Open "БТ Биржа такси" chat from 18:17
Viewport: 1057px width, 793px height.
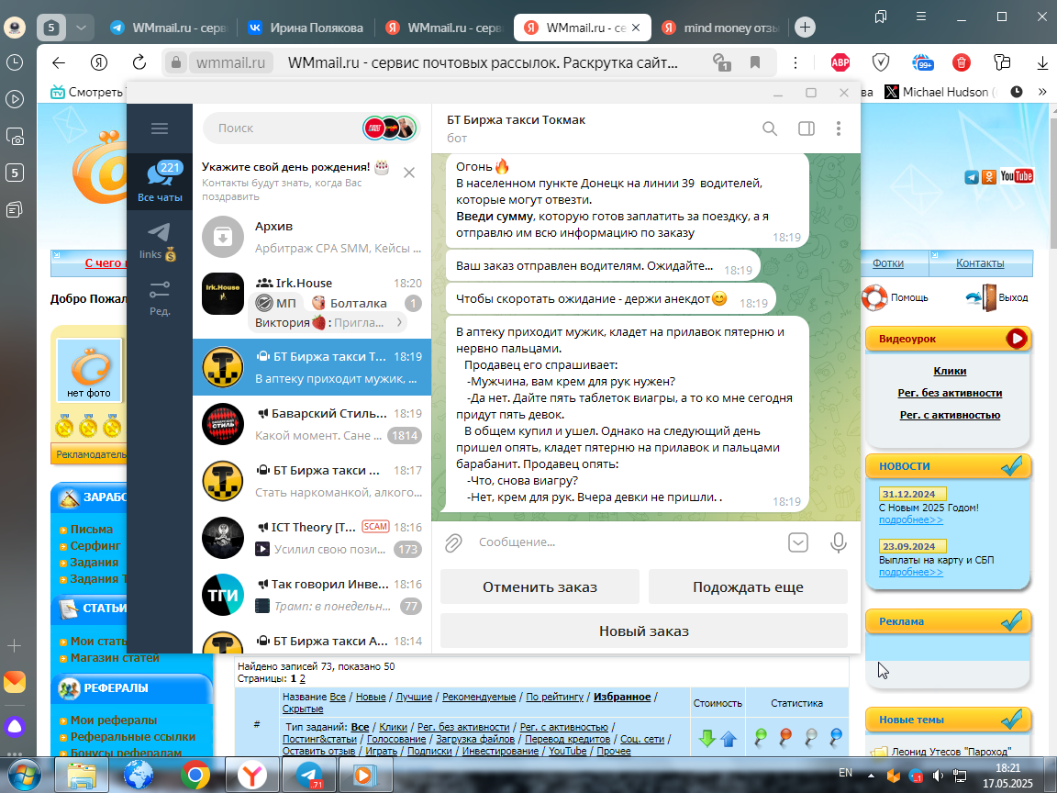click(312, 481)
